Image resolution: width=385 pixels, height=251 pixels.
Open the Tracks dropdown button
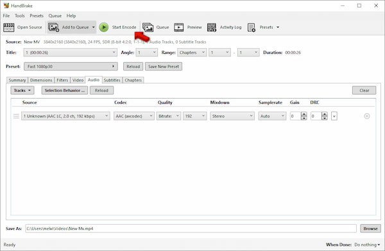22,90
